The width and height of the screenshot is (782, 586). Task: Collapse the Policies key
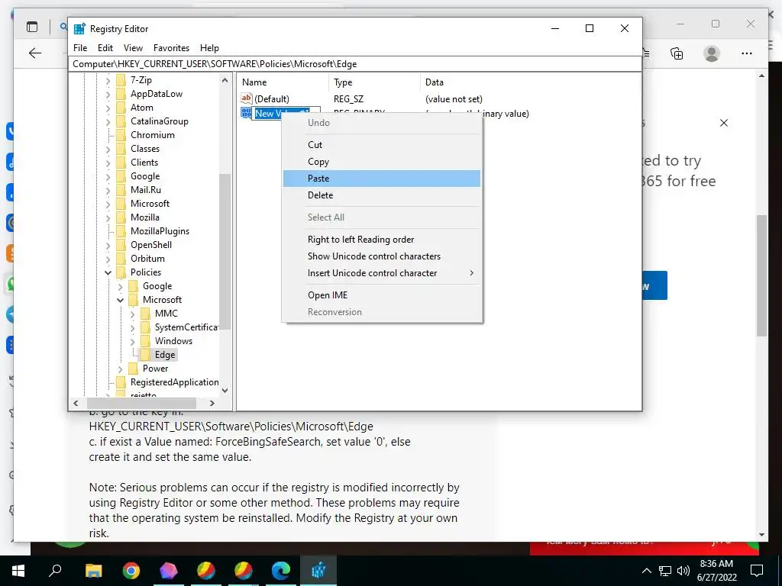108,272
